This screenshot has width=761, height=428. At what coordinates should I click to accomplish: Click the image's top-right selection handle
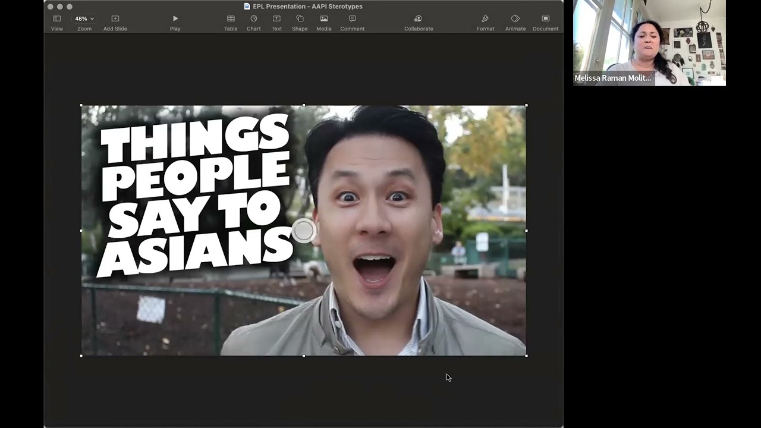(x=526, y=106)
